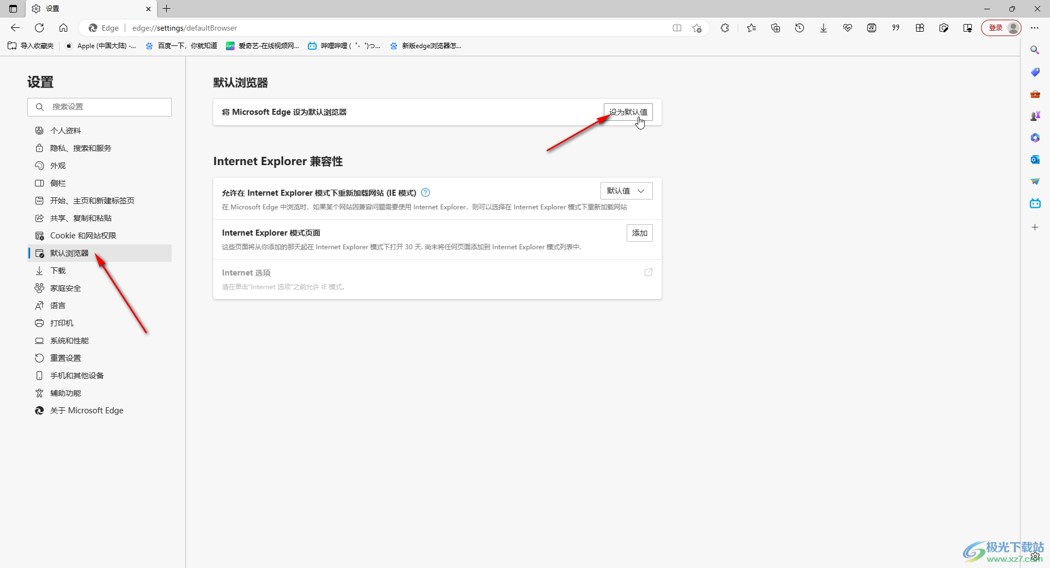Open 重置设置 section
The height and width of the screenshot is (568, 1050).
pyautogui.click(x=100, y=358)
